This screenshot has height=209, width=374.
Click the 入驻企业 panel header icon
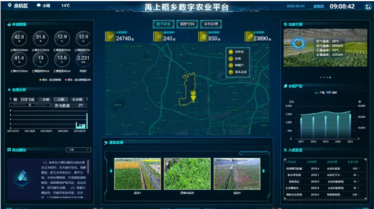pyautogui.click(x=285, y=150)
